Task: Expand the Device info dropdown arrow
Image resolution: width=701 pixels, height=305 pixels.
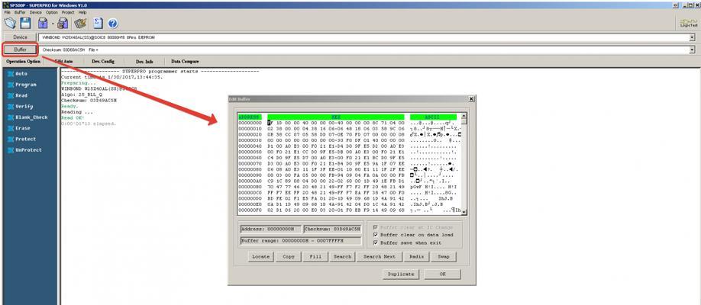Action: click(x=692, y=37)
